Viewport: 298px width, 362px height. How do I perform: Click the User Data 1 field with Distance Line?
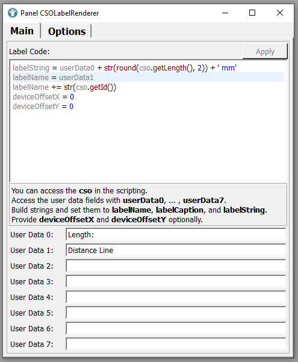176,250
